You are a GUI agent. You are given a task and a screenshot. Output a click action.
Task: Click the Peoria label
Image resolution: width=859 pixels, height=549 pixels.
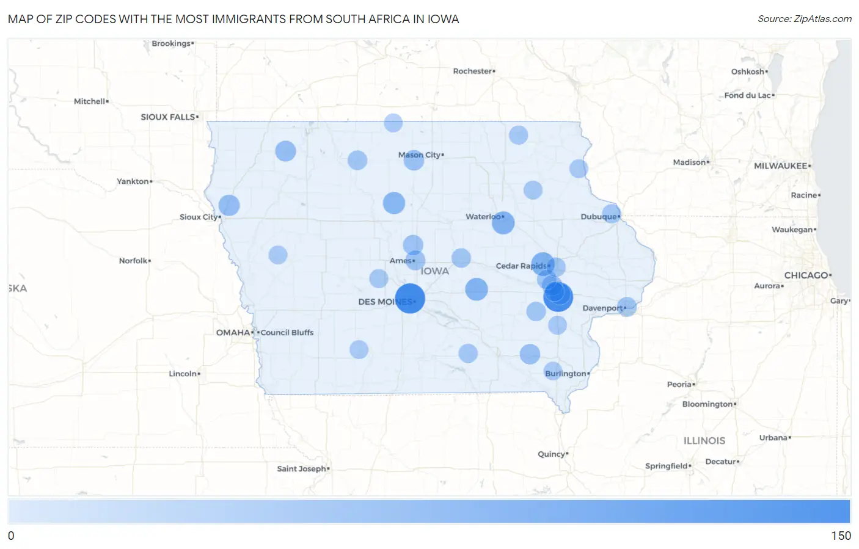click(679, 384)
